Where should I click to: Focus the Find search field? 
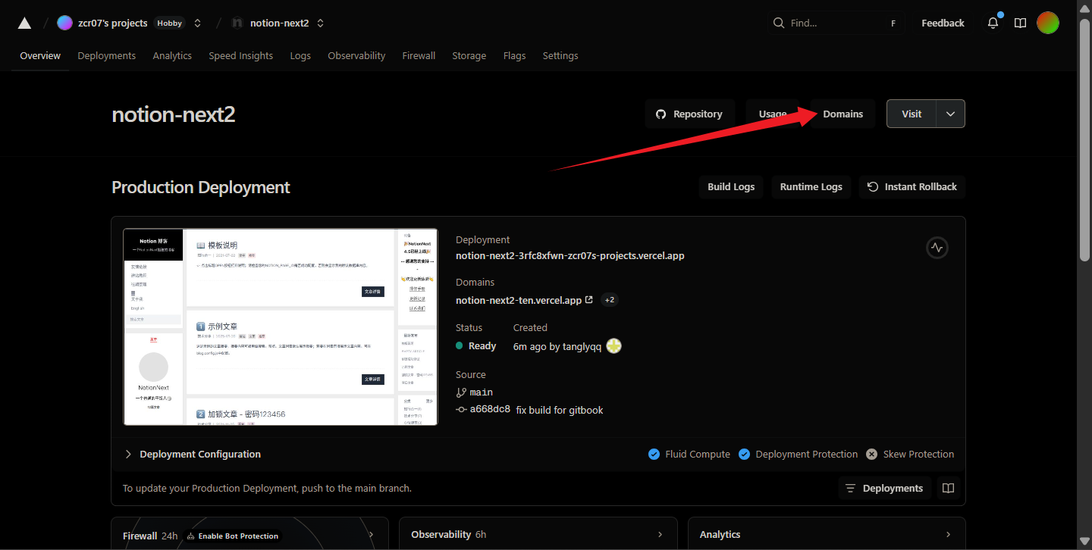pos(836,23)
